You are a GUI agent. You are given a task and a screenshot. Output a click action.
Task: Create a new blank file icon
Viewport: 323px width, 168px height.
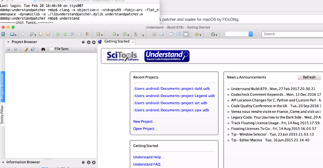click(23, 34)
